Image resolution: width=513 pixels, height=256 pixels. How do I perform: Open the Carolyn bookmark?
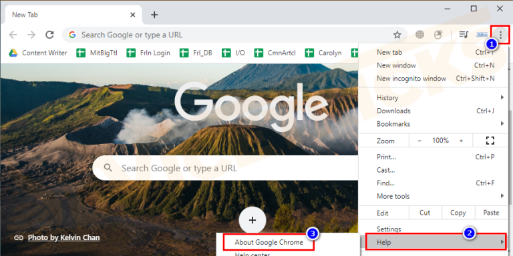tap(323, 53)
